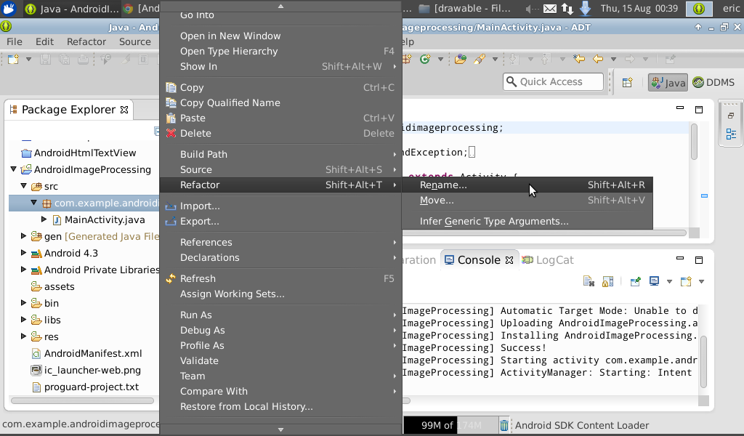Click the email envelope tray icon
The width and height of the screenshot is (744, 436).
tap(549, 9)
